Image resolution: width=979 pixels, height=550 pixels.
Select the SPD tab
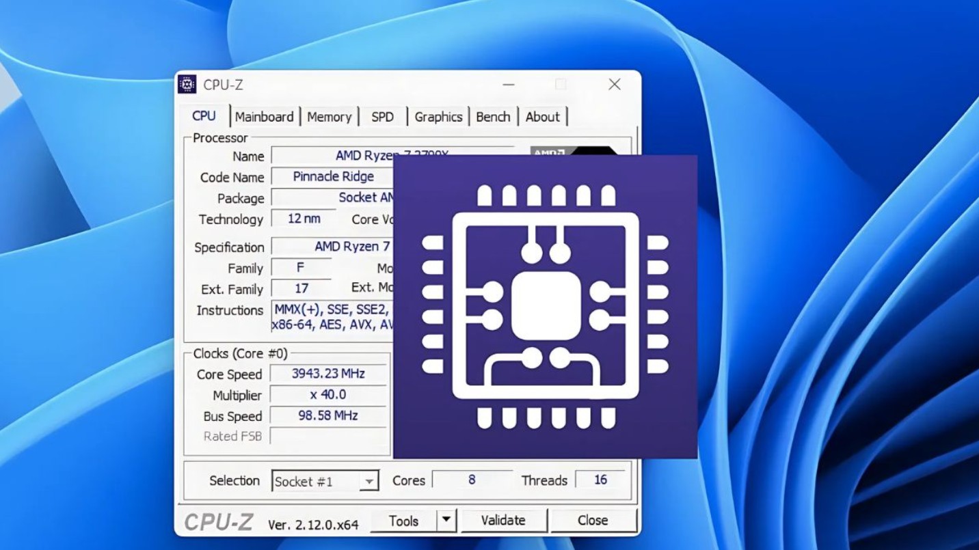[382, 117]
